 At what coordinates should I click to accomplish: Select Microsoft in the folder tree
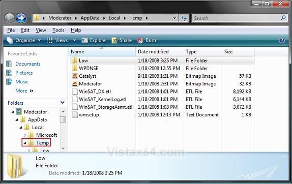point(47,135)
